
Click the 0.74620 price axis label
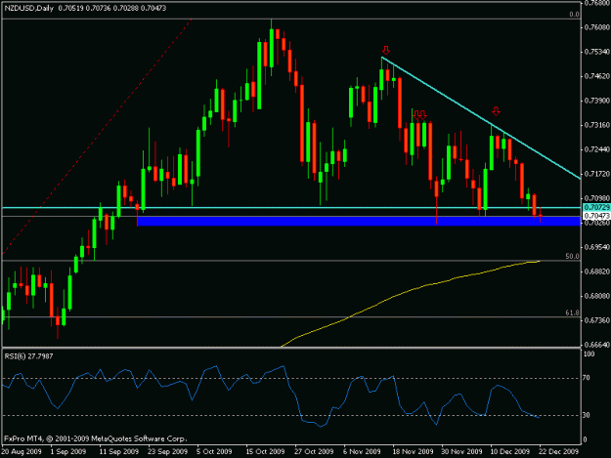[x=596, y=76]
